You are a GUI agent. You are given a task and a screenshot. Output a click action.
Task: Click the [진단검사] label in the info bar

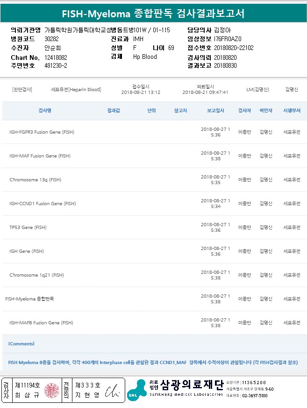[22, 89]
